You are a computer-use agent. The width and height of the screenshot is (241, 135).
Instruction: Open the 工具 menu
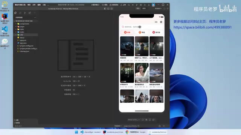pyautogui.click(x=44, y=5)
